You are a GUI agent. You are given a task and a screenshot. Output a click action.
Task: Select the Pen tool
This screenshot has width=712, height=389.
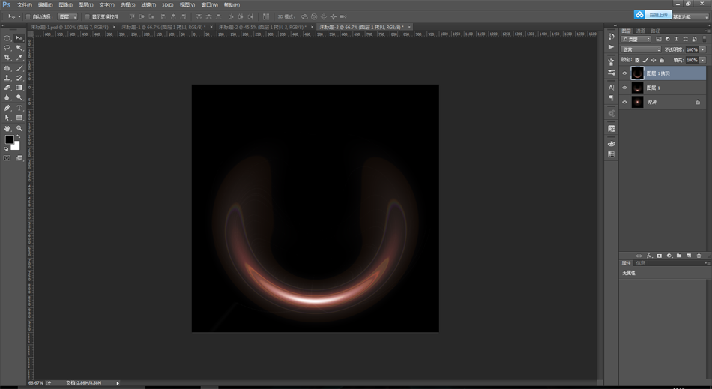[x=7, y=108]
